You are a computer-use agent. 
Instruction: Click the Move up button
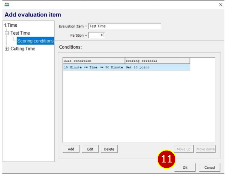tap(184, 149)
